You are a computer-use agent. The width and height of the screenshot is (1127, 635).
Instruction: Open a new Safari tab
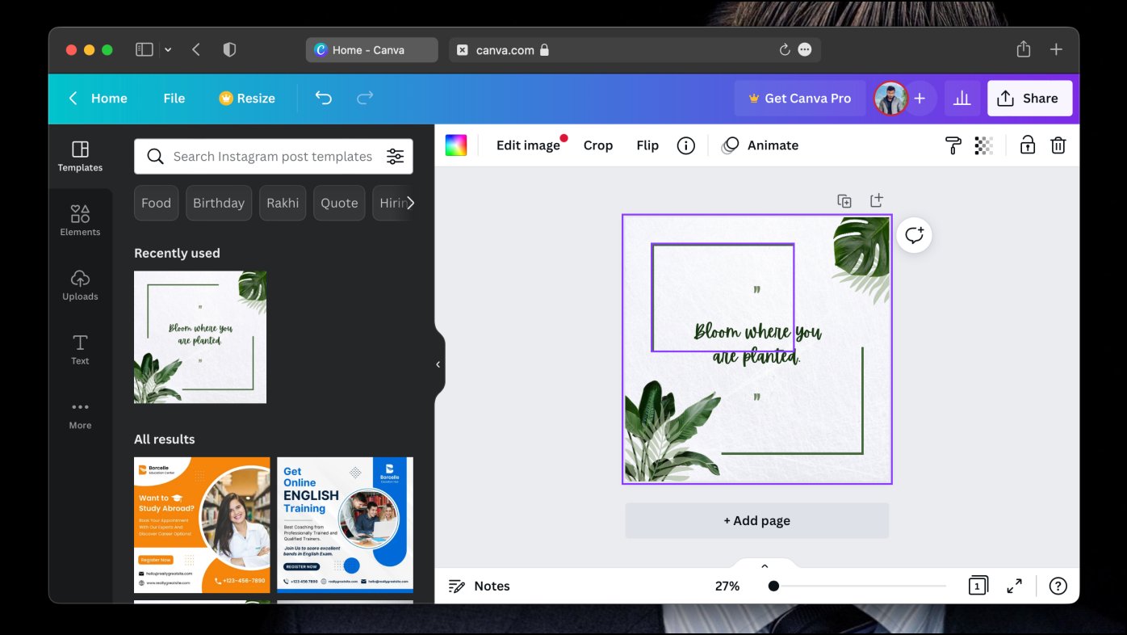click(1056, 49)
